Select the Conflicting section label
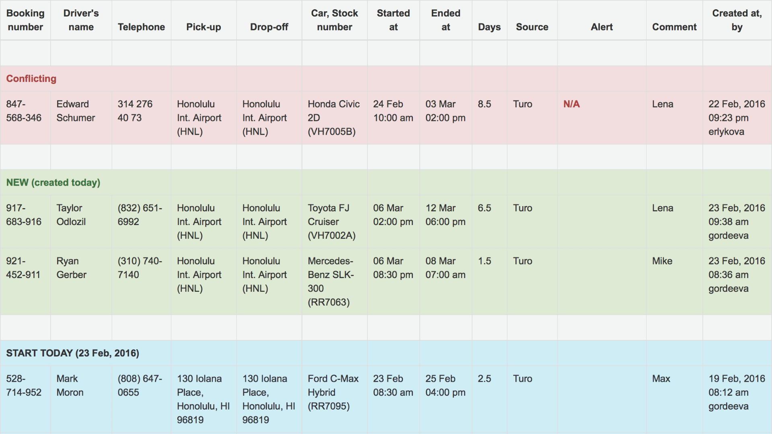Screen dimensions: 772x434 (31, 79)
